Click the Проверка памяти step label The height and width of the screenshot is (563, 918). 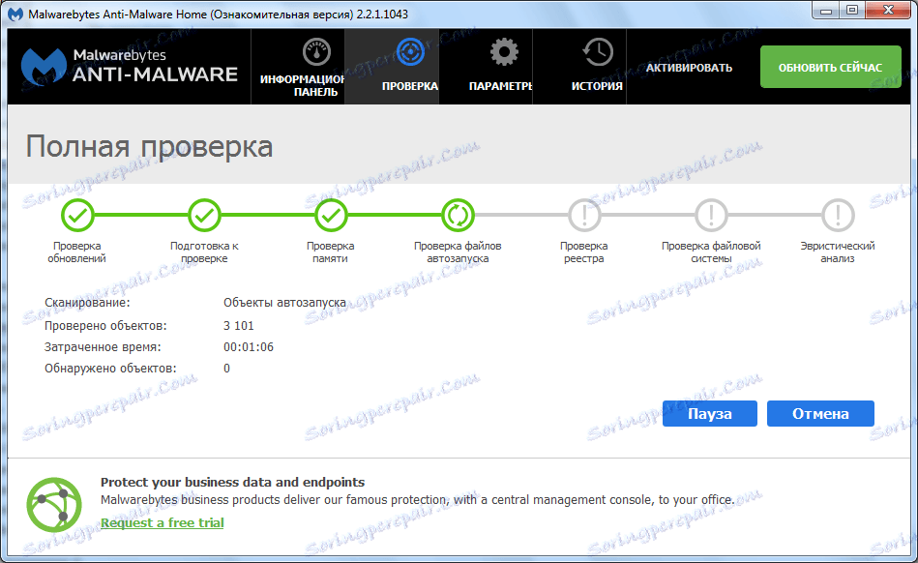pyautogui.click(x=330, y=252)
